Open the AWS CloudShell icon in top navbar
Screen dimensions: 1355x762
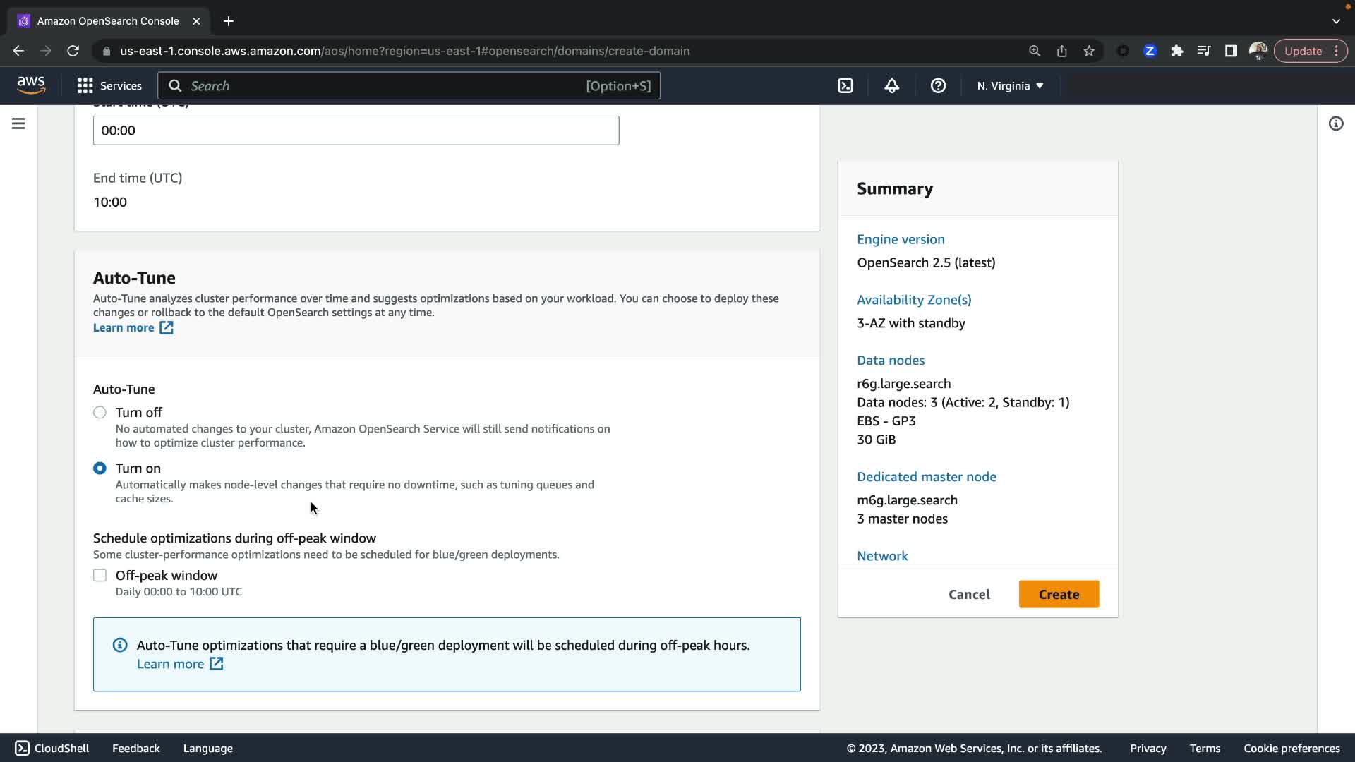[845, 86]
